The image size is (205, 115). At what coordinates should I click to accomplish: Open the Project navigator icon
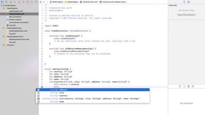2,2
